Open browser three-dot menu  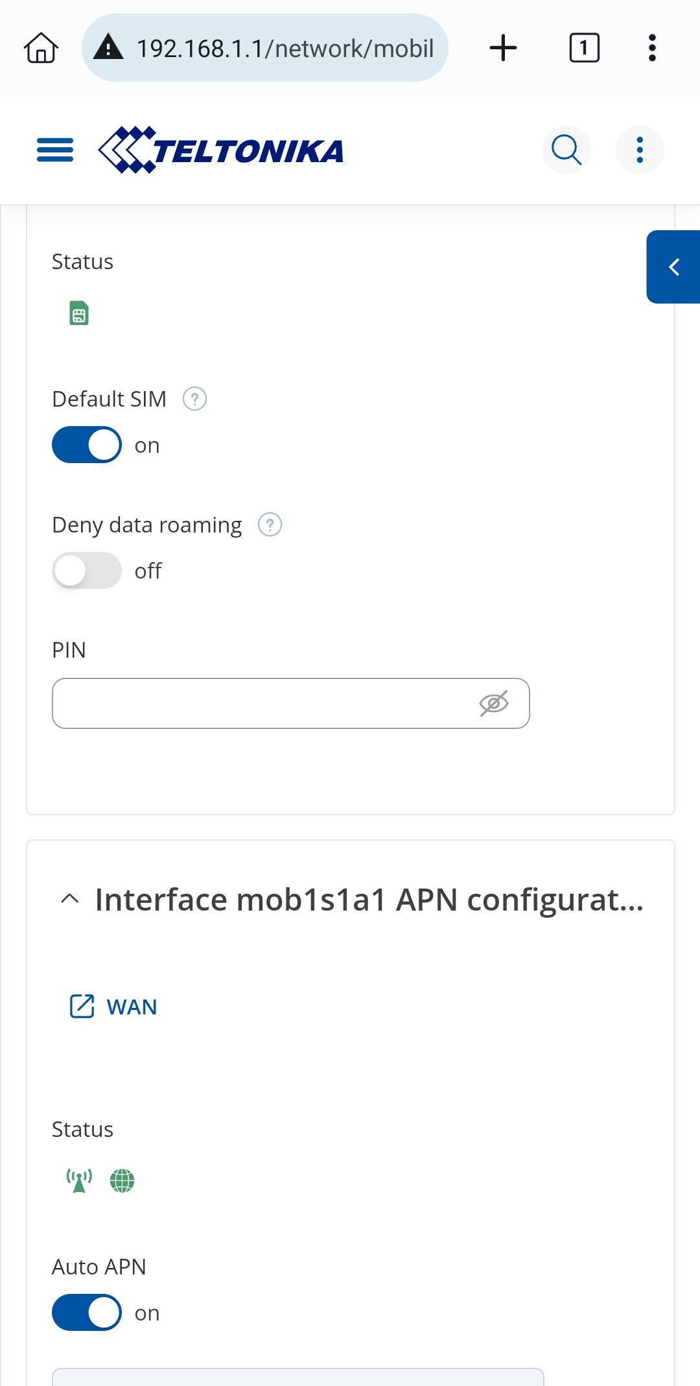[x=652, y=48]
